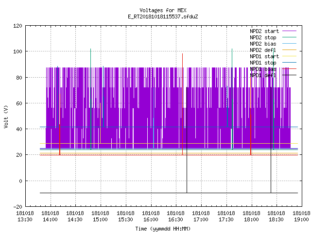Select the file name E_RT20181018115537.sfduZ

point(163,17)
